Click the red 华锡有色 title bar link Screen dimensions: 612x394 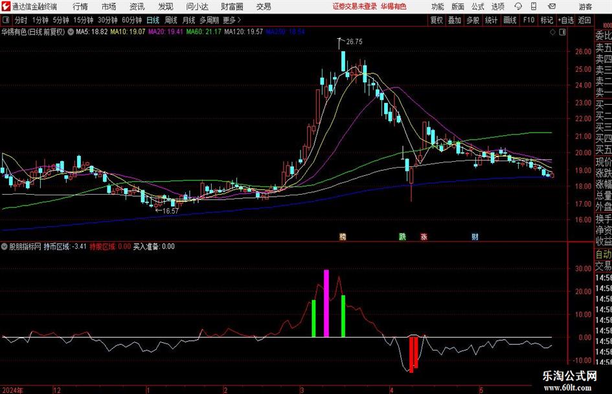pyautogui.click(x=394, y=6)
